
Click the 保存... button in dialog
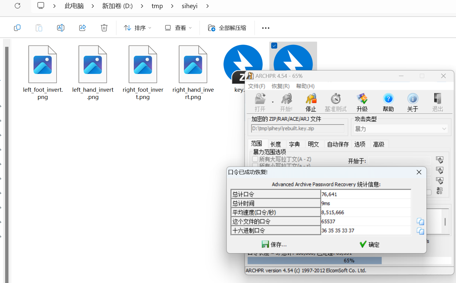pos(274,244)
